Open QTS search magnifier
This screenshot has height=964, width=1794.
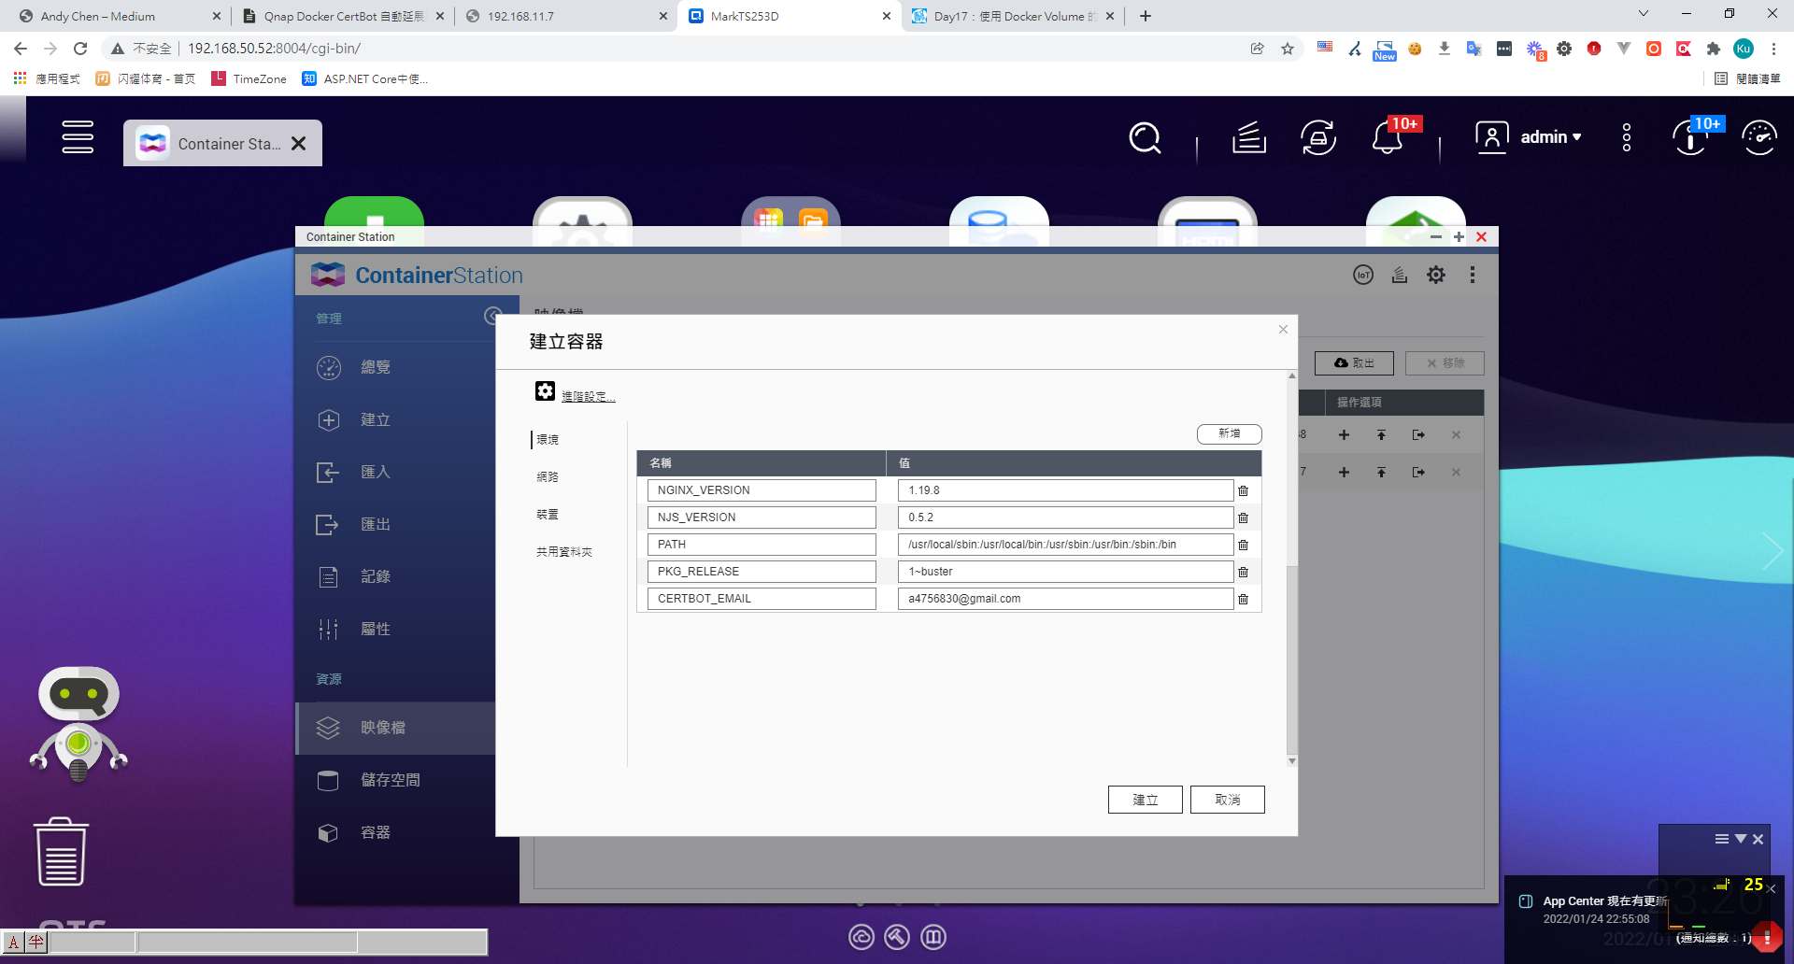(1145, 138)
